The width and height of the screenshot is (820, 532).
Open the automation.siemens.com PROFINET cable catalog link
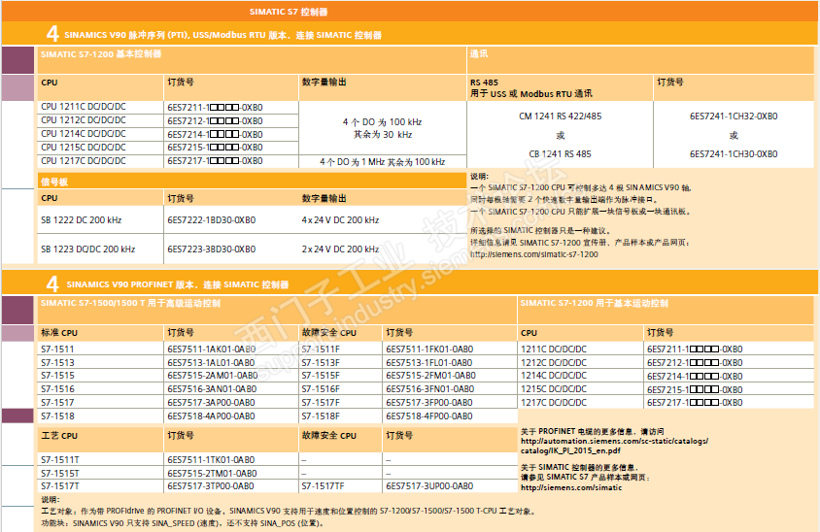click(x=614, y=446)
